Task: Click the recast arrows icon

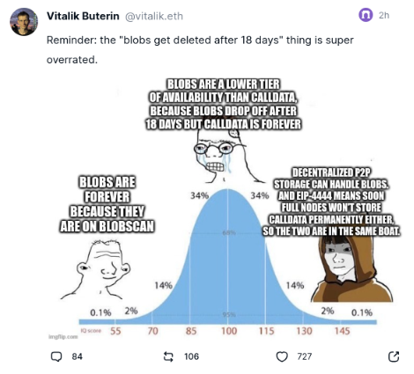Action: click(x=168, y=356)
